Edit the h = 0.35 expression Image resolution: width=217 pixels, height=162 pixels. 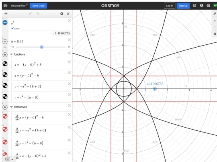point(17,42)
